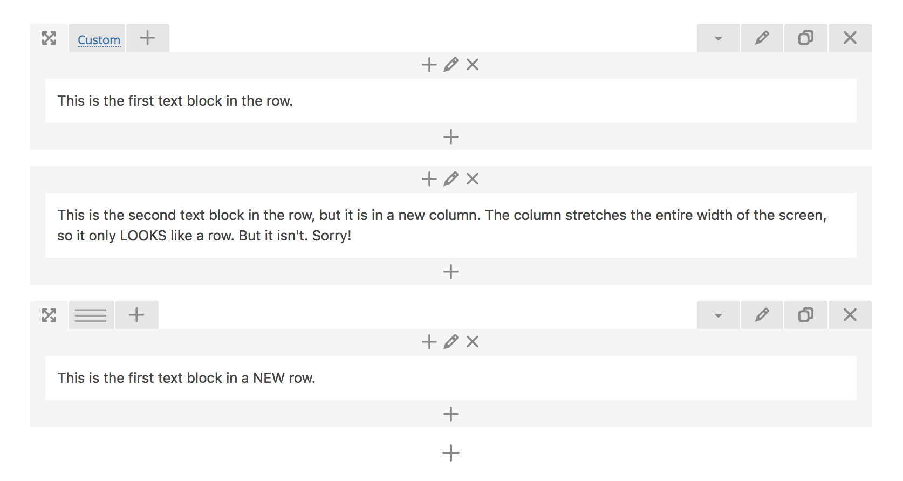Viewport: 903px width, 481px height.
Task: Expand the first row's toggle dropdown arrow
Action: click(x=718, y=38)
